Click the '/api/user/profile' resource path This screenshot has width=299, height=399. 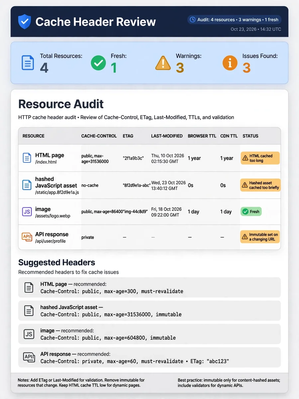pyautogui.click(x=50, y=241)
